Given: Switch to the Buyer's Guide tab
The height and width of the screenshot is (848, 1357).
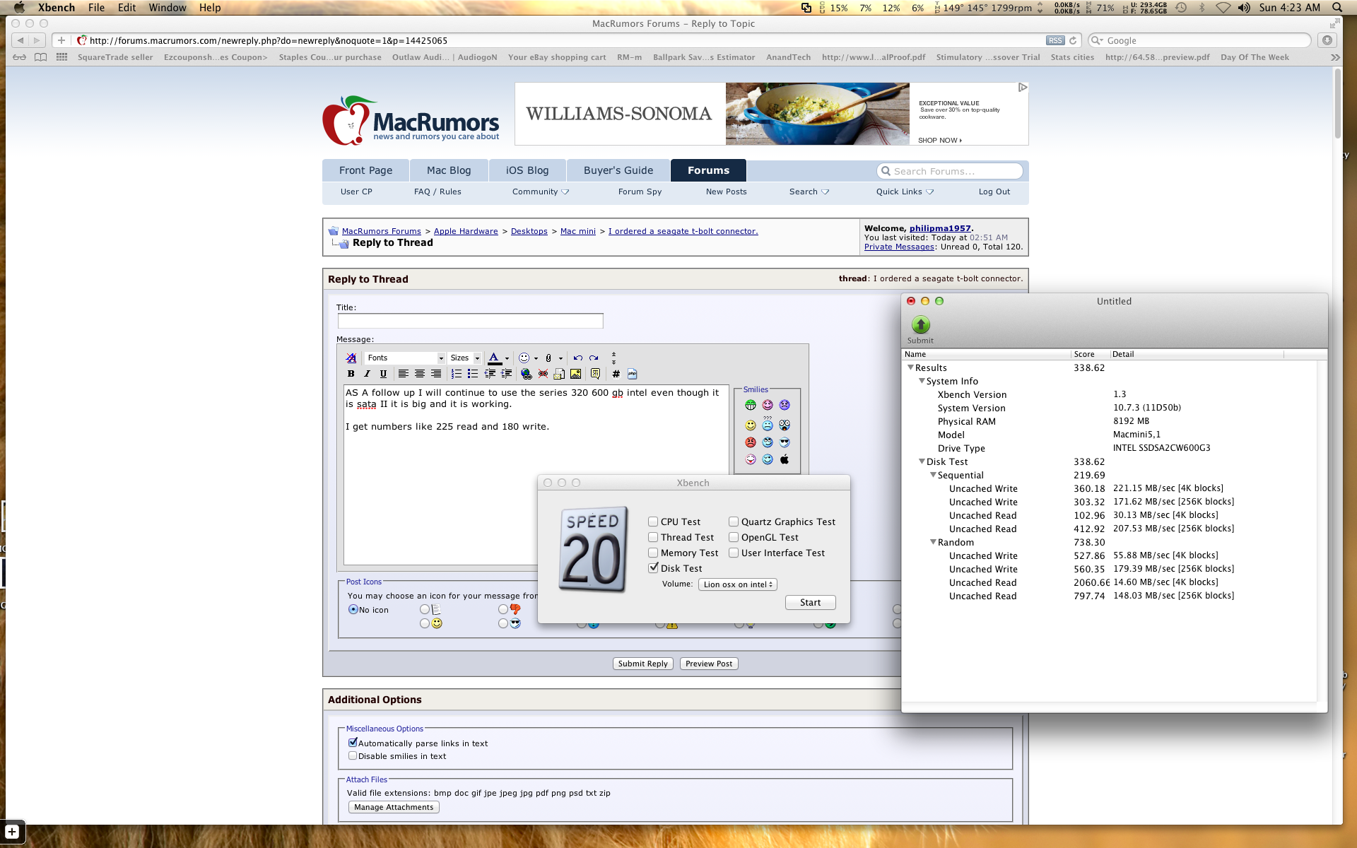Looking at the screenshot, I should pyautogui.click(x=618, y=170).
